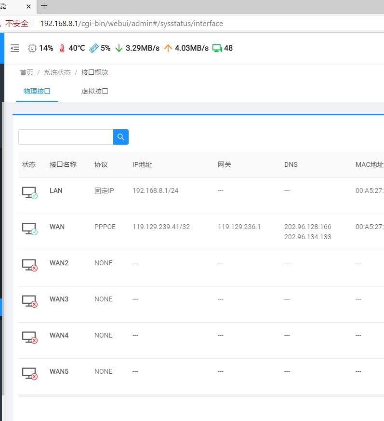Click the temperature thermometer icon

62,48
